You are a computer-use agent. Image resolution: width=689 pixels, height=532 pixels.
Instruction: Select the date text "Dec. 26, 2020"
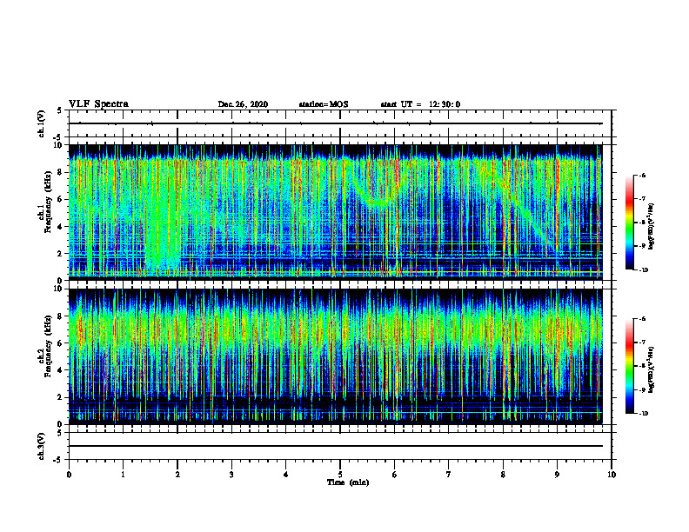243,104
